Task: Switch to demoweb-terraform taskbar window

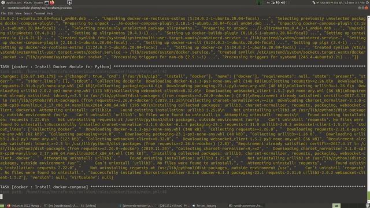Action: tap(135, 206)
